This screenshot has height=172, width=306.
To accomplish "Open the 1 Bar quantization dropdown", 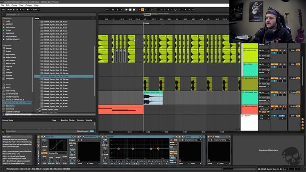I will coord(36,10).
